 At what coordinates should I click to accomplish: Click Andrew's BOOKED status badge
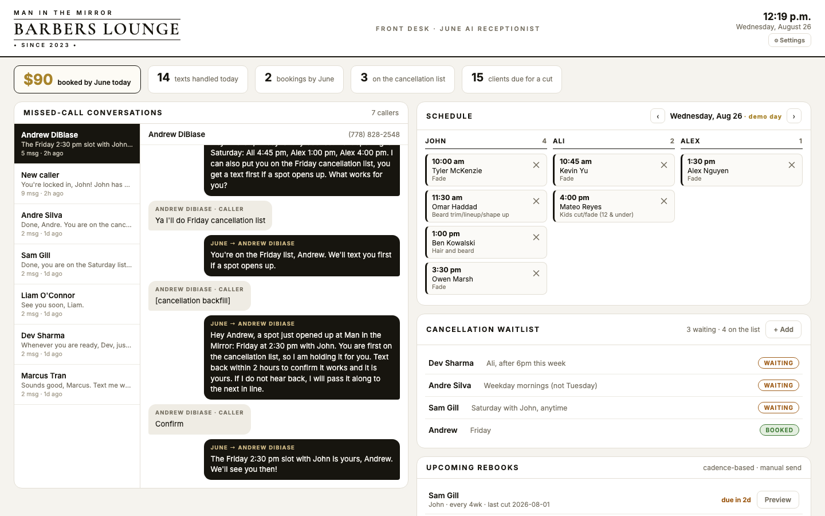(x=779, y=430)
